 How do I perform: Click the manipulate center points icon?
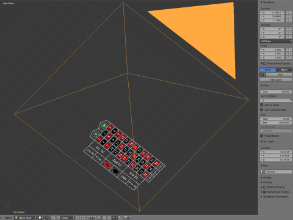pos(53,218)
